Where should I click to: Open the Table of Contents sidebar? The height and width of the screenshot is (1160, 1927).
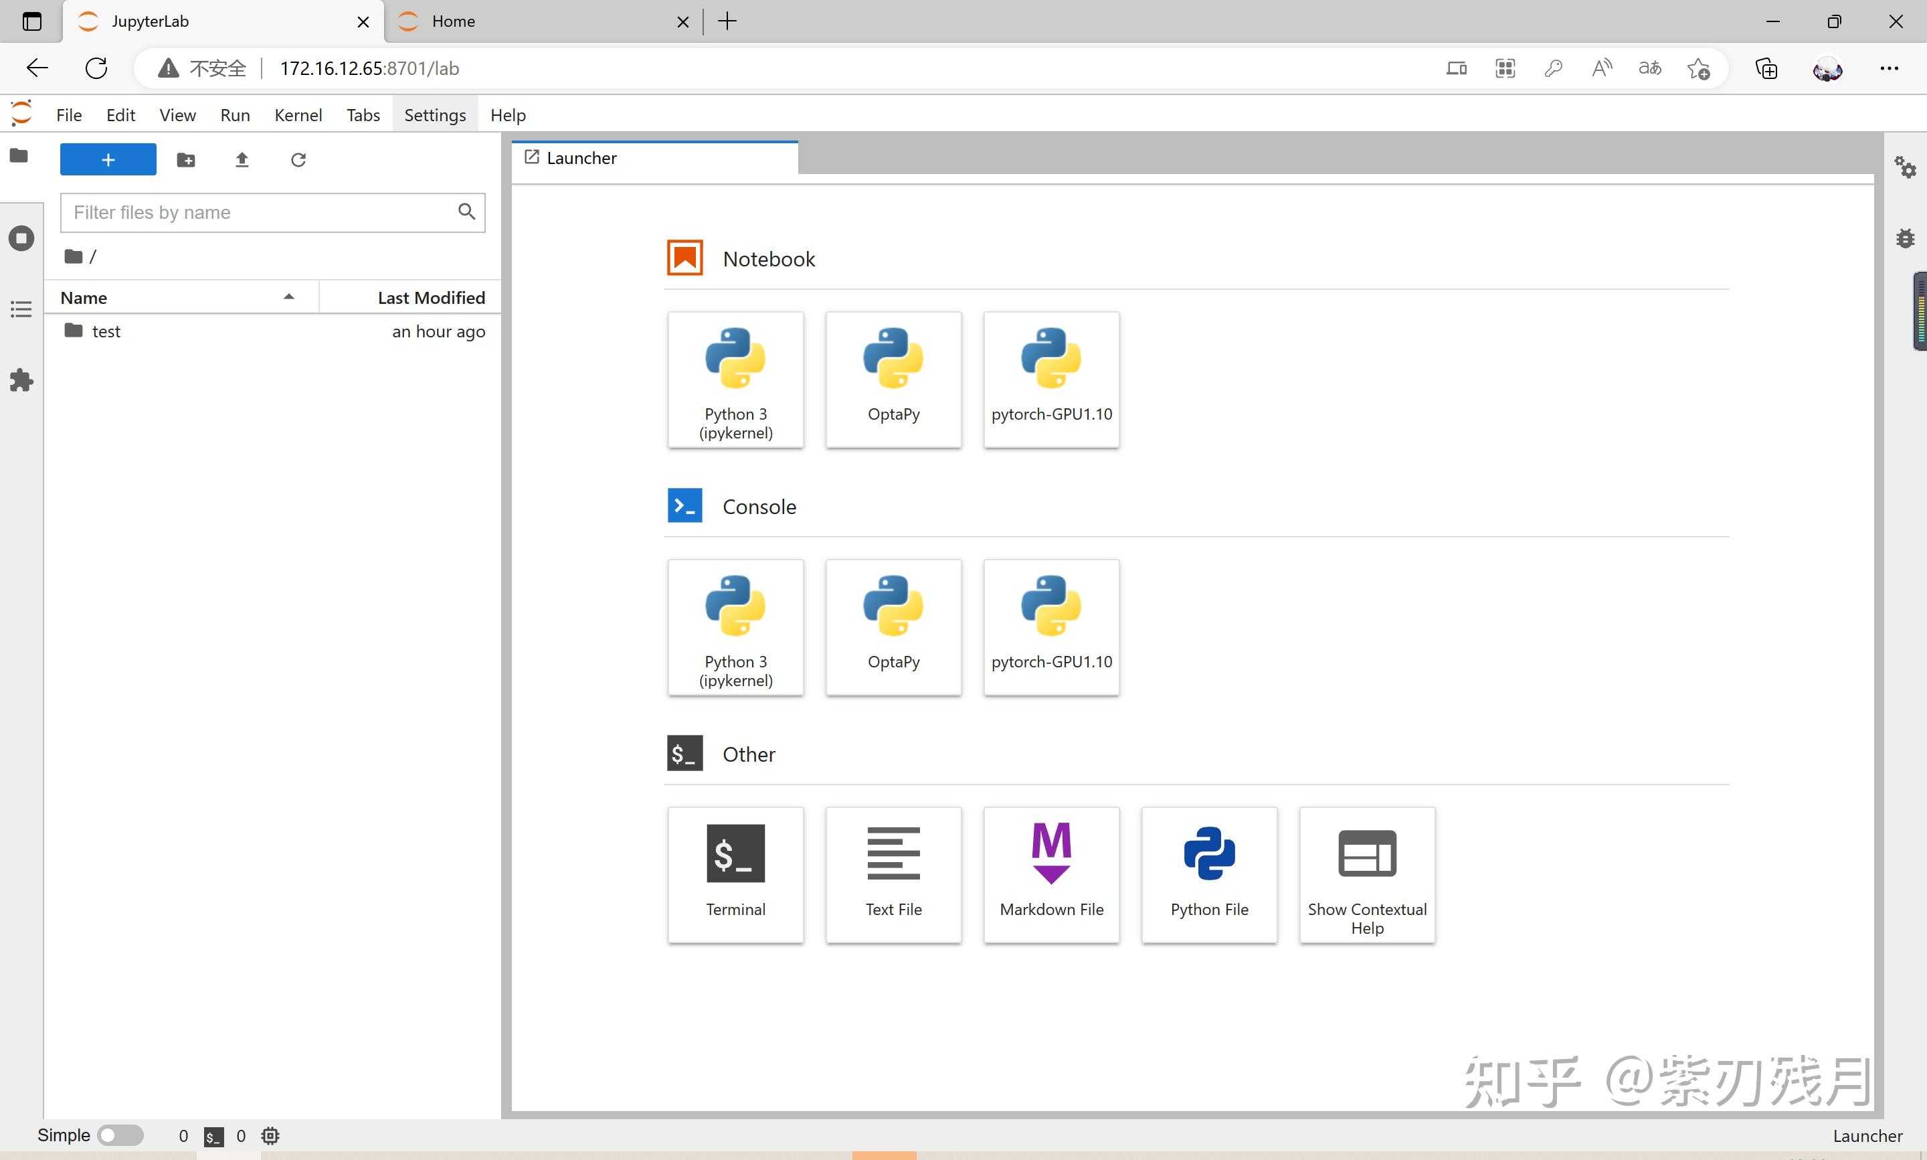click(21, 309)
